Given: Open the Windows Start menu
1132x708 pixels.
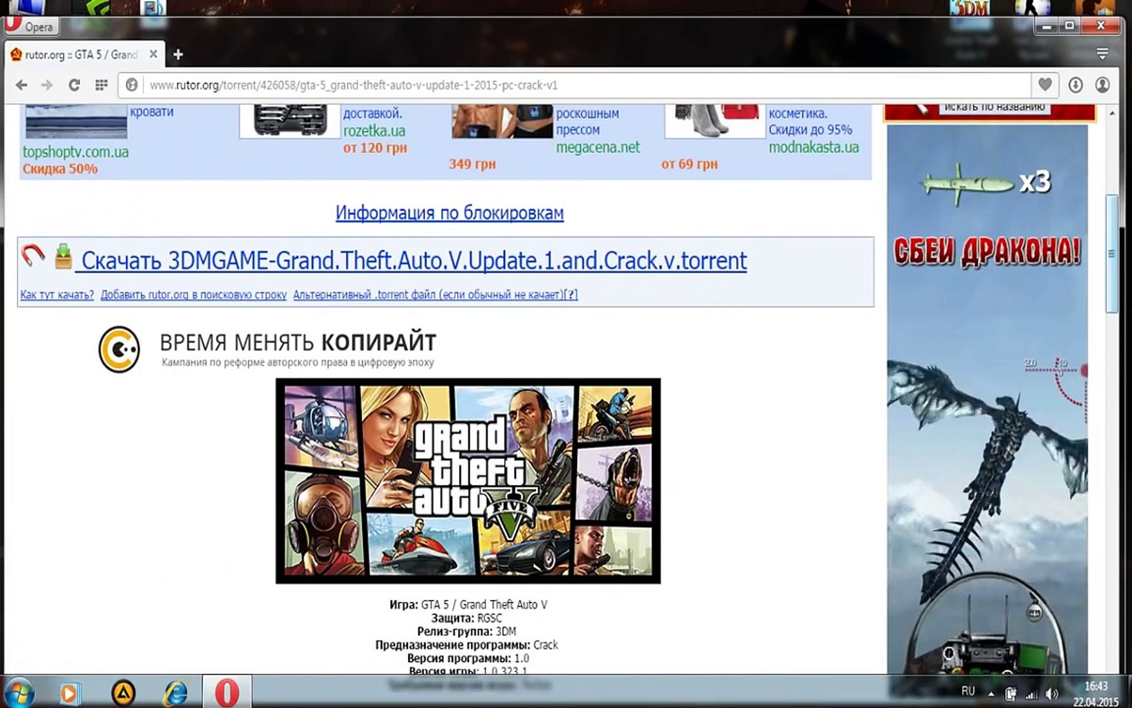Looking at the screenshot, I should [x=18, y=692].
